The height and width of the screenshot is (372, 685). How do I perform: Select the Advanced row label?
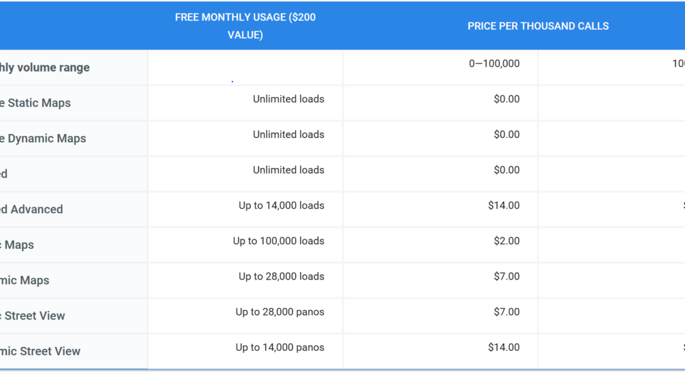(31, 210)
